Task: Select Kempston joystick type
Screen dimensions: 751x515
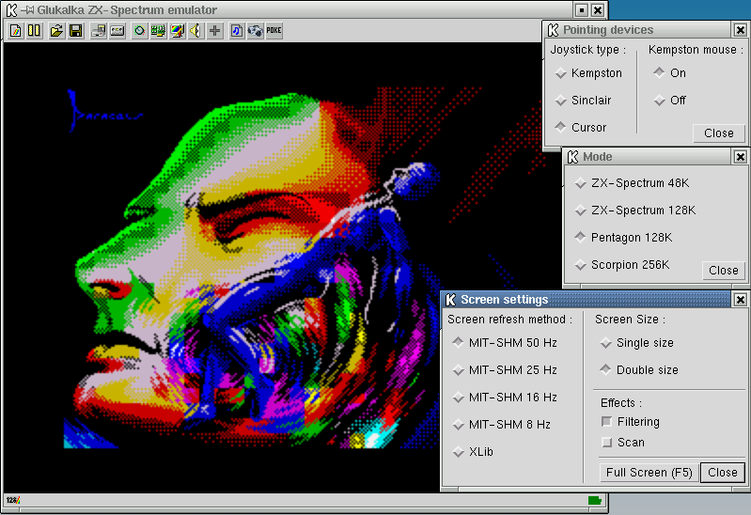Action: point(588,73)
